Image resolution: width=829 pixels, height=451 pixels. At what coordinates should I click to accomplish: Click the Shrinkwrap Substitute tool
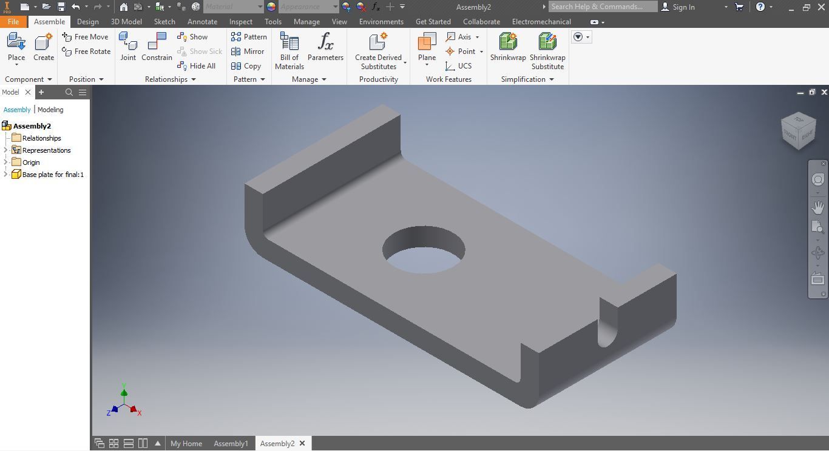click(547, 51)
